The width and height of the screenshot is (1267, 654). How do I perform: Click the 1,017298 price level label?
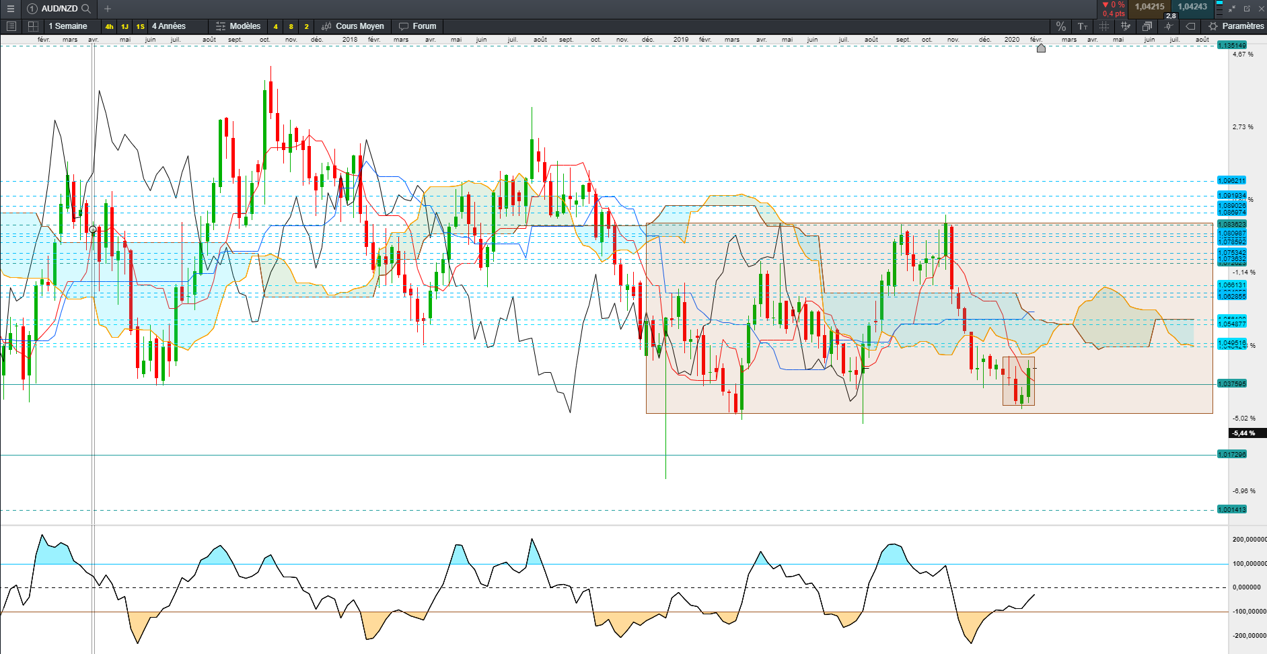click(1232, 455)
